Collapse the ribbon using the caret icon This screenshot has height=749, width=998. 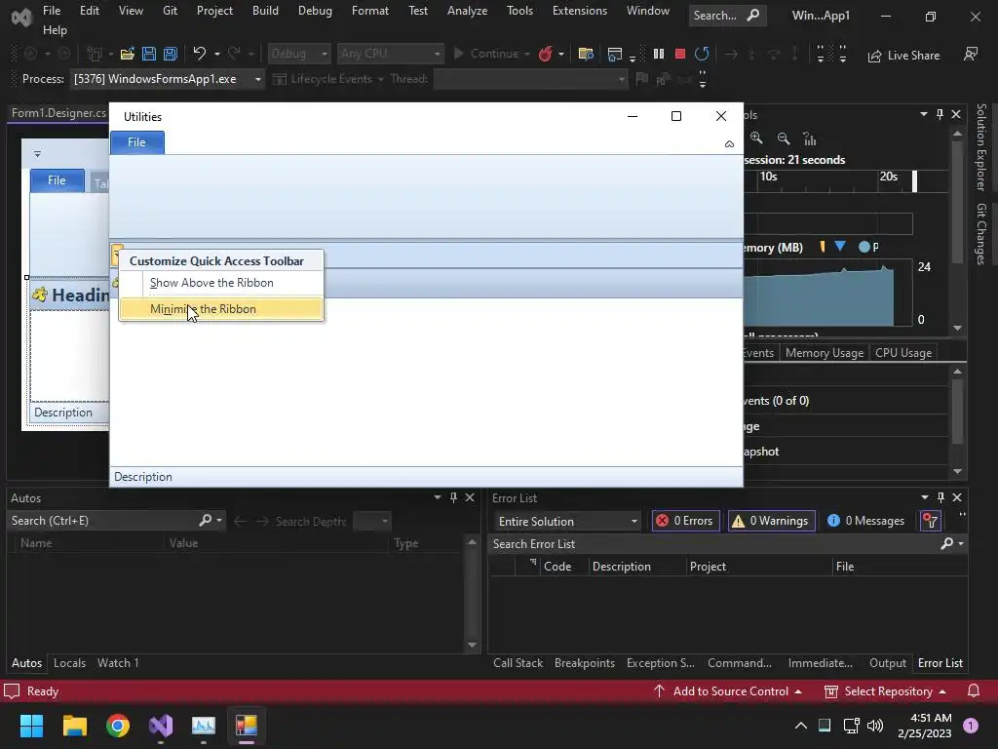pos(729,144)
